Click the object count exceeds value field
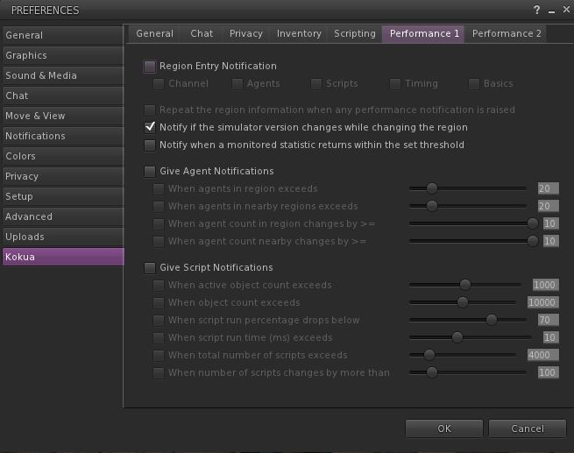The width and height of the screenshot is (574, 453). pos(543,302)
